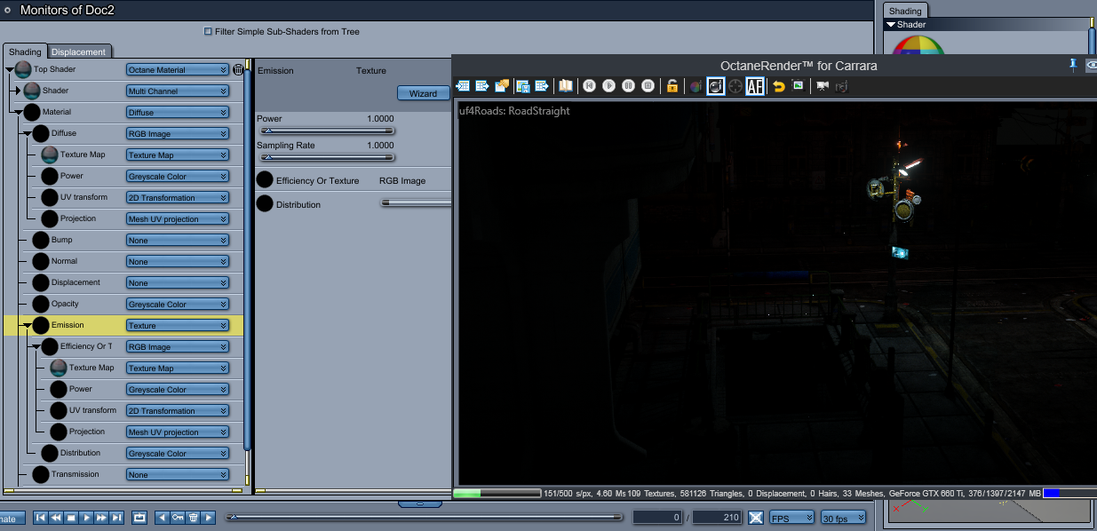Rewind the animation timeline

coord(56,517)
